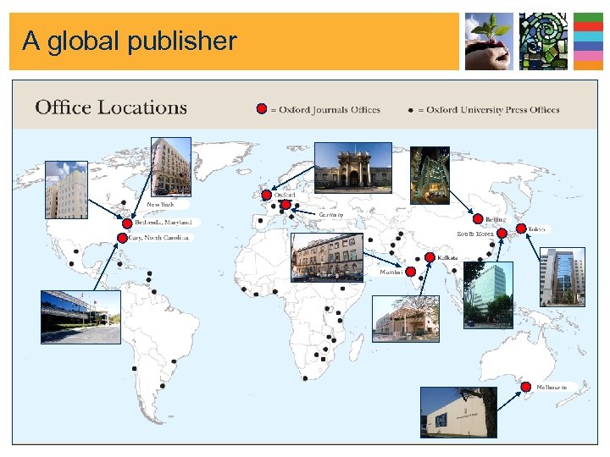Open the Mumbai street building photo

(x=327, y=257)
